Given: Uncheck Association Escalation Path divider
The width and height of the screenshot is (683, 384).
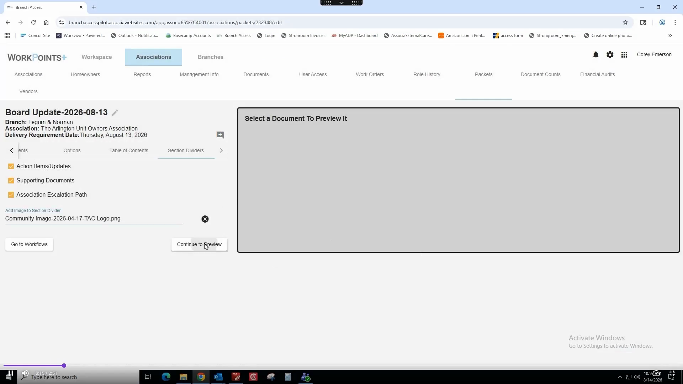Looking at the screenshot, I should tap(11, 195).
